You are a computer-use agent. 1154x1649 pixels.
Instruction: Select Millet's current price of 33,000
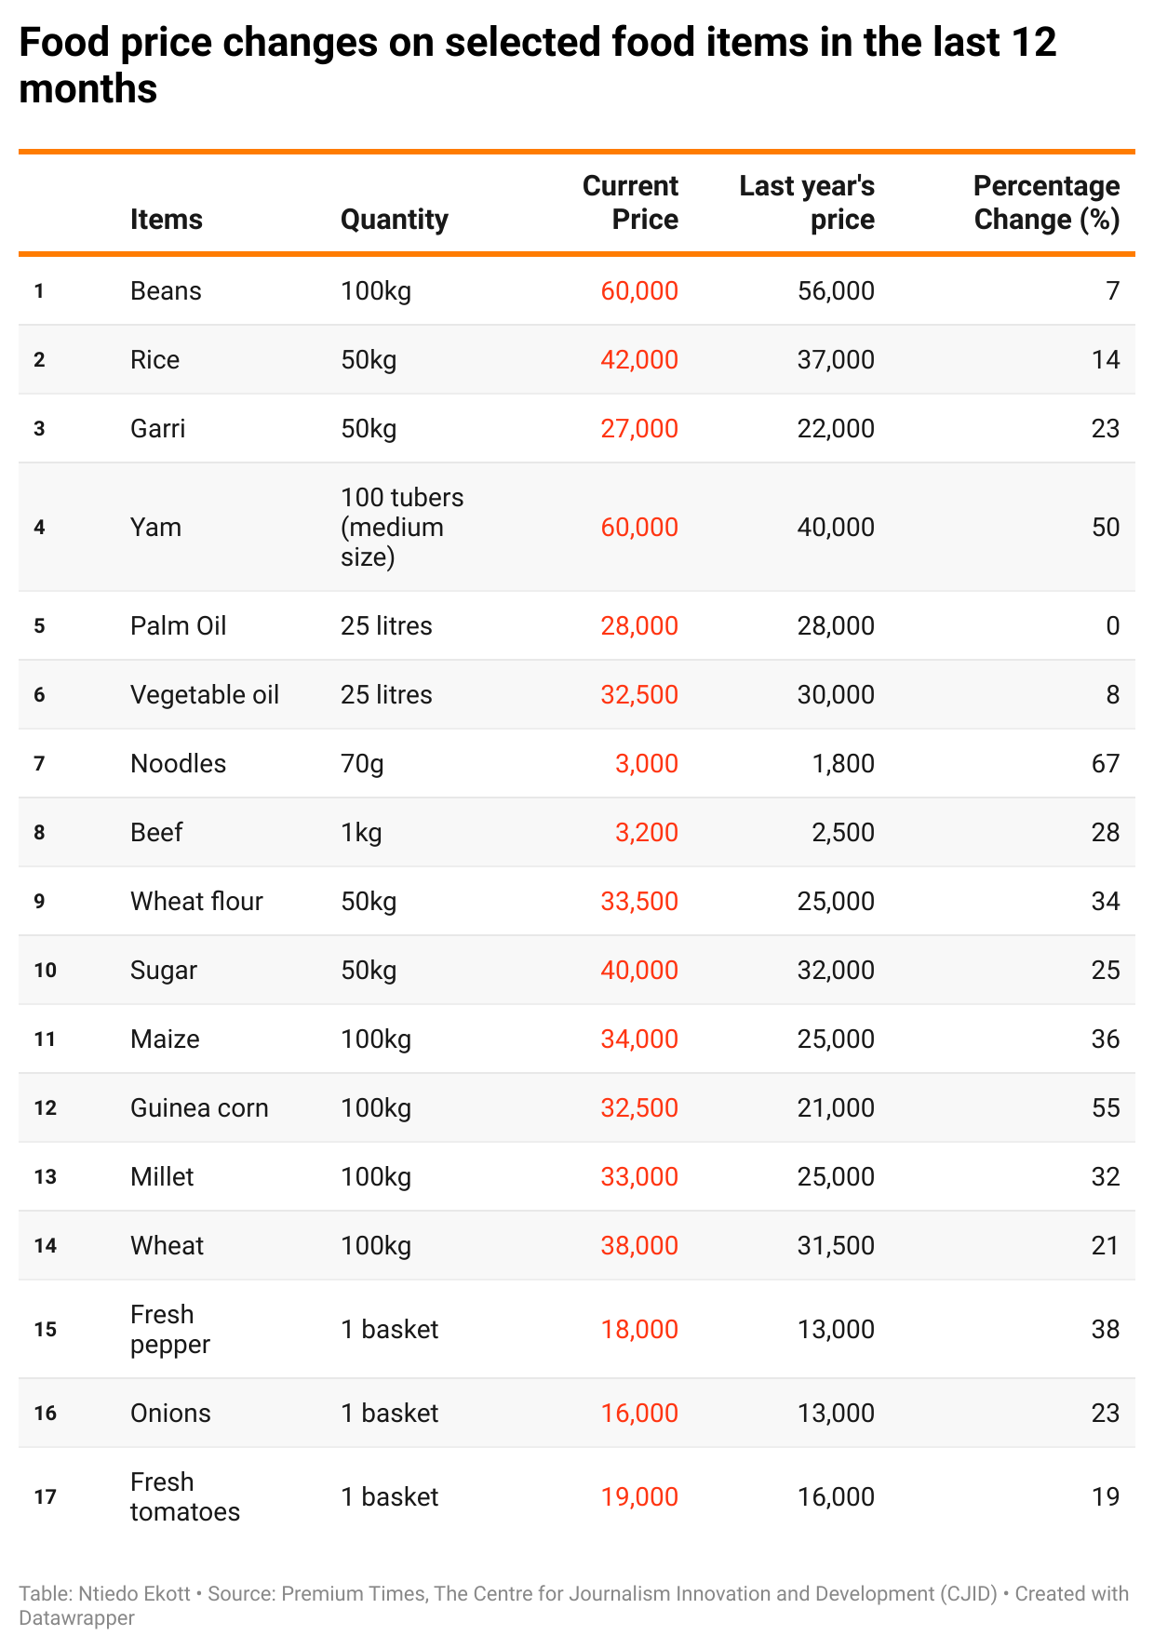(x=639, y=1177)
